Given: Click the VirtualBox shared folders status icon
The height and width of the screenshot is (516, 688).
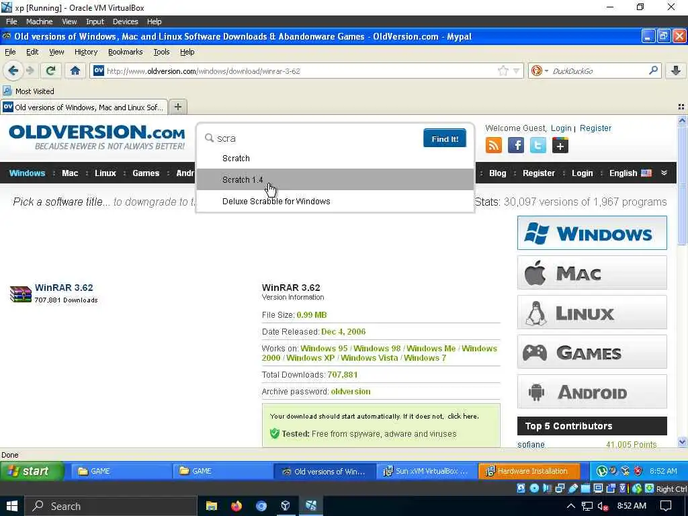Looking at the screenshot, I should 586,488.
